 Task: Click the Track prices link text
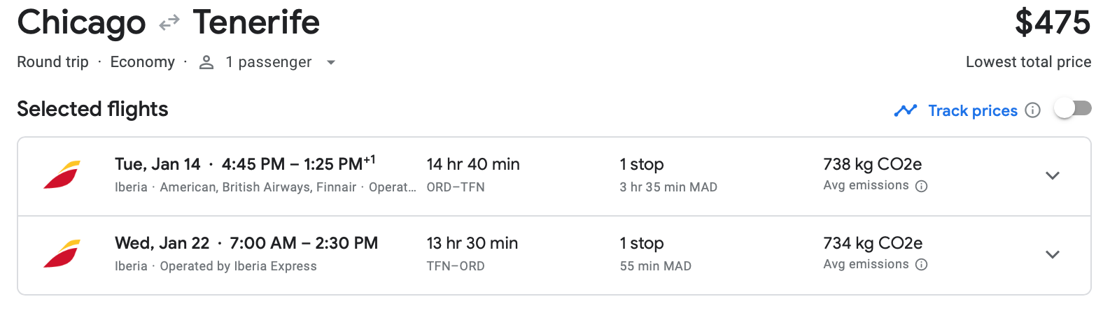972,110
